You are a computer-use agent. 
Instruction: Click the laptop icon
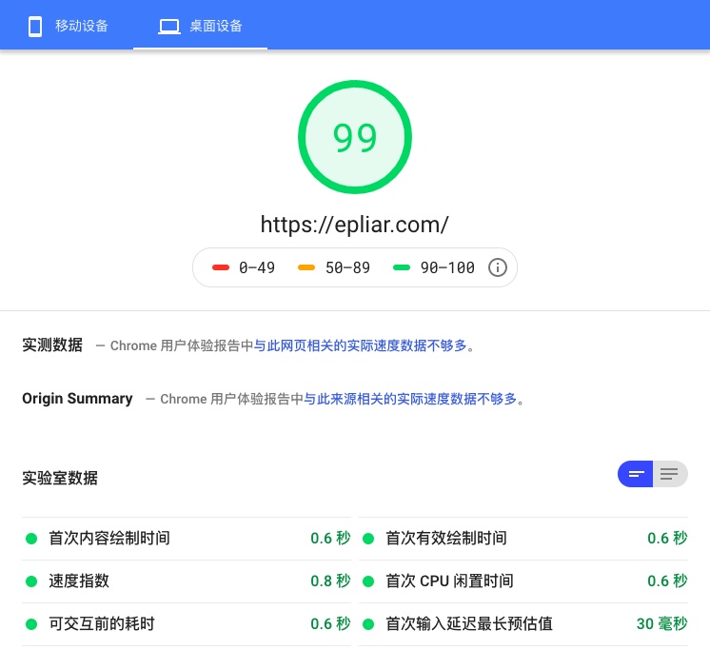pos(169,27)
